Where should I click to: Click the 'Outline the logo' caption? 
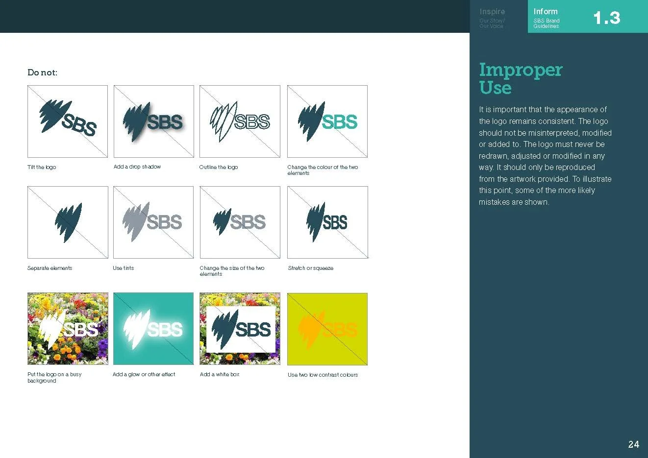click(219, 168)
